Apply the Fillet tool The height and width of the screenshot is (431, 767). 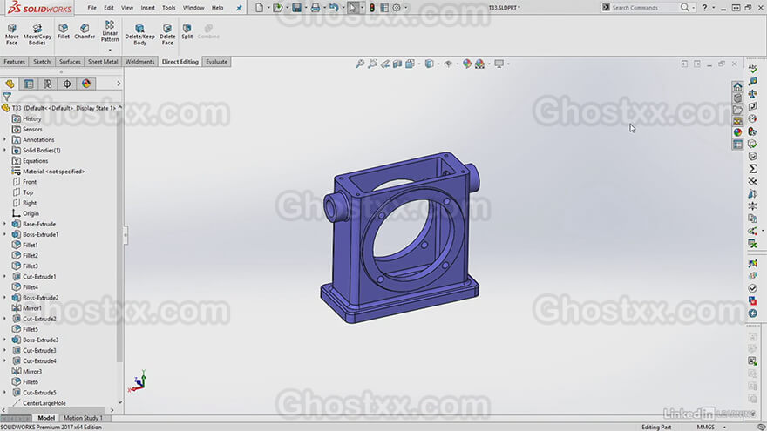tap(63, 31)
